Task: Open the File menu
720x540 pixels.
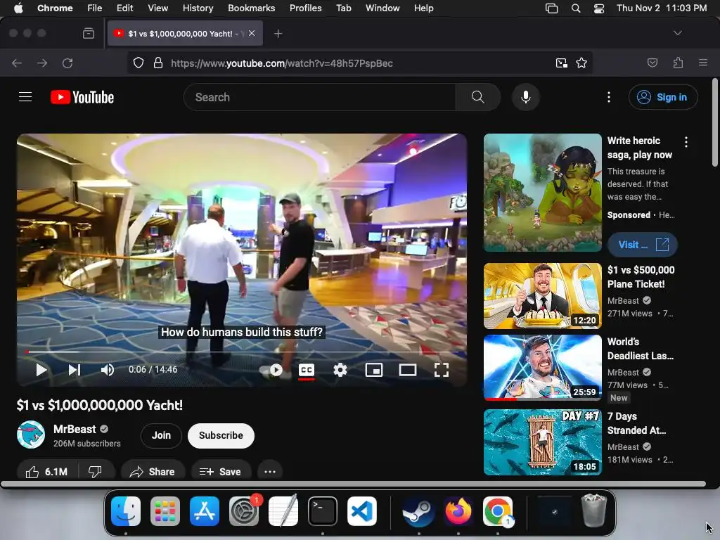Action: (x=95, y=8)
